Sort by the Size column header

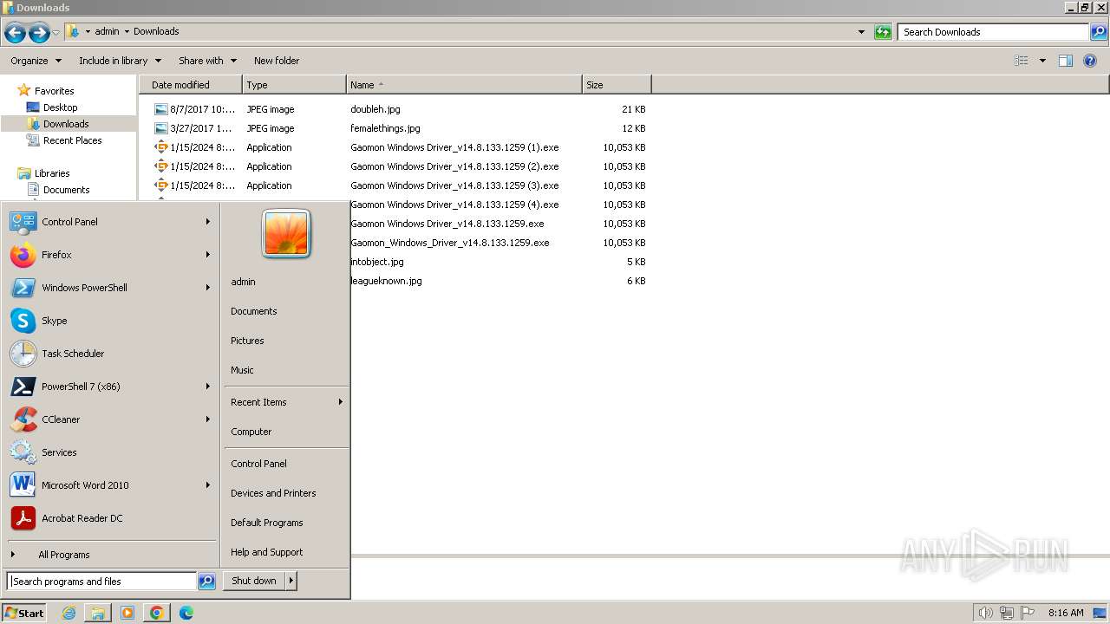coord(617,85)
